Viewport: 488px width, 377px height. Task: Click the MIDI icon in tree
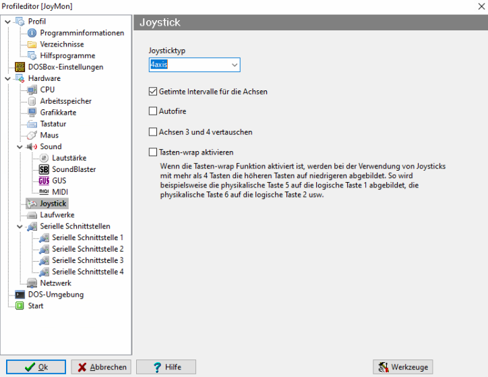[x=44, y=192]
